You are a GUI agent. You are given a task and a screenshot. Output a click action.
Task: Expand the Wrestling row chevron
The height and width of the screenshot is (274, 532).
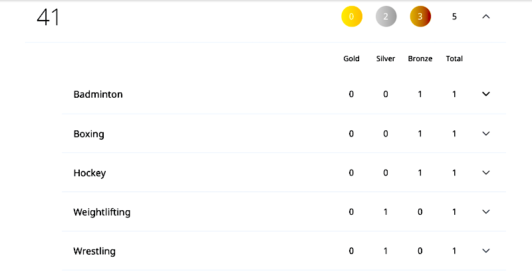click(x=485, y=251)
